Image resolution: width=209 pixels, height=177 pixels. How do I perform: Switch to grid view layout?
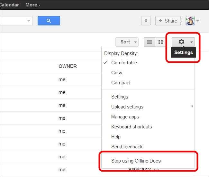160,42
